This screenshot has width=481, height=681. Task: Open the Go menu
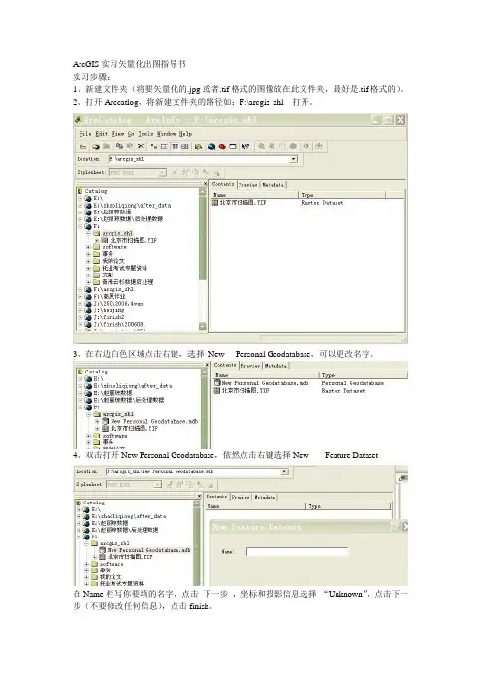click(131, 133)
